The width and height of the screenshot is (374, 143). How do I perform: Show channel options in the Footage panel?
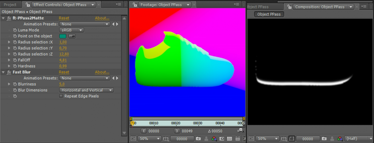(214, 139)
